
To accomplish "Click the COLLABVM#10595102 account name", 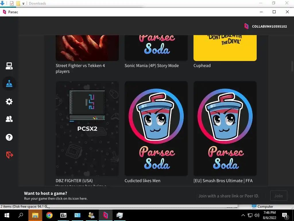I will 269,26.
